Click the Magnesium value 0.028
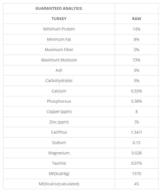Screen dimensions: 162x192 click(136, 153)
